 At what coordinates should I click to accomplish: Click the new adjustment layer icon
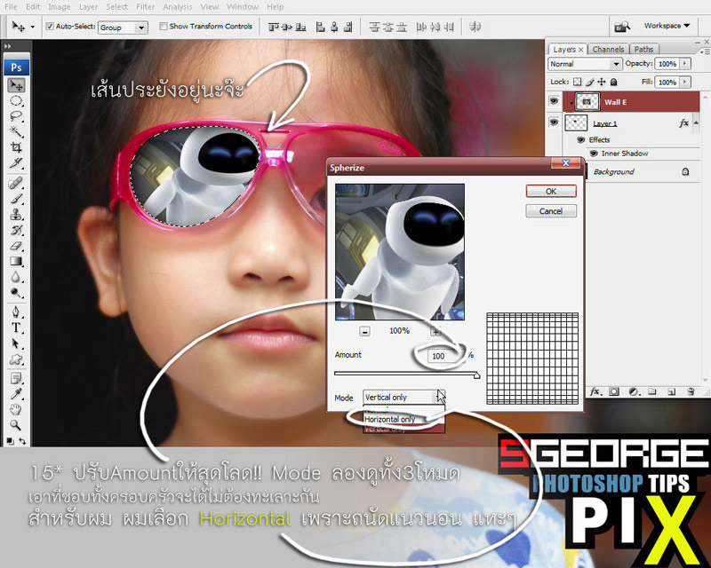(x=634, y=391)
